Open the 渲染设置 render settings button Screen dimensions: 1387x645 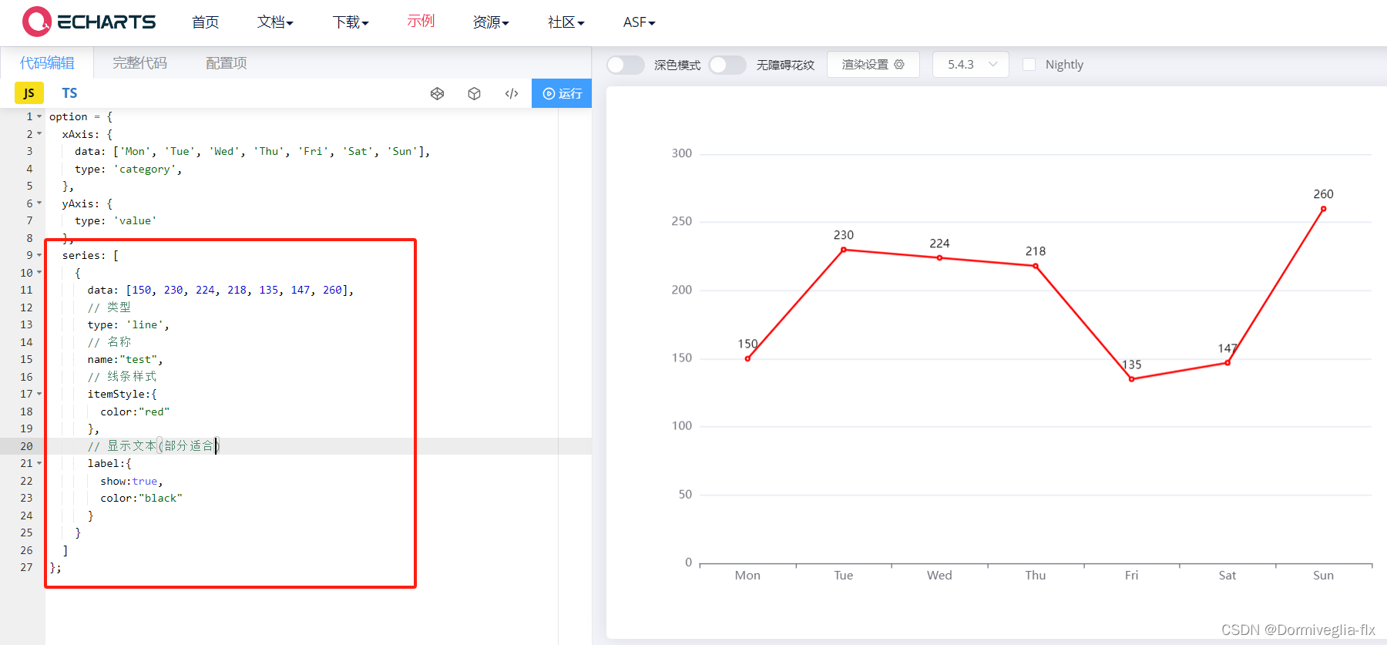[x=873, y=64]
